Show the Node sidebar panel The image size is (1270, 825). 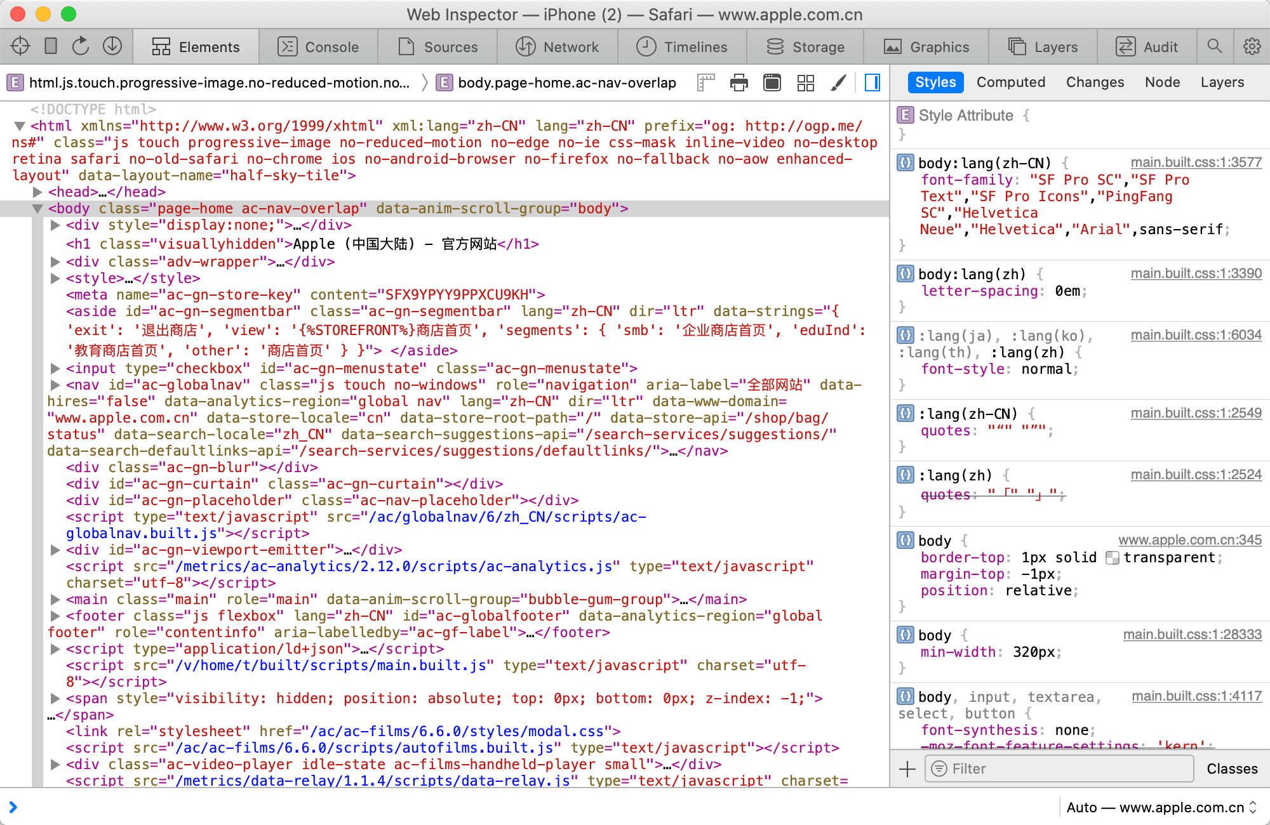point(1162,82)
